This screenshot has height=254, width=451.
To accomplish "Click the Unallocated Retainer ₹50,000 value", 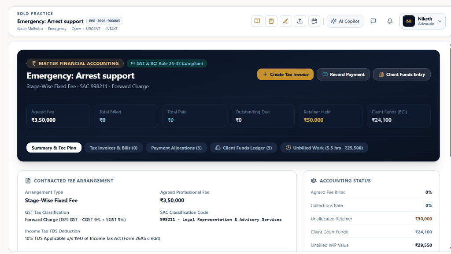I will click(x=423, y=219).
